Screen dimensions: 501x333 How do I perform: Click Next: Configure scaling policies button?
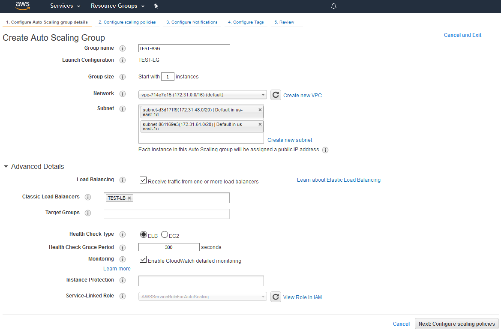456,324
